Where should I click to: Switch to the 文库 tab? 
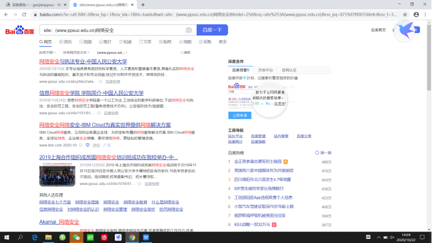point(145,42)
